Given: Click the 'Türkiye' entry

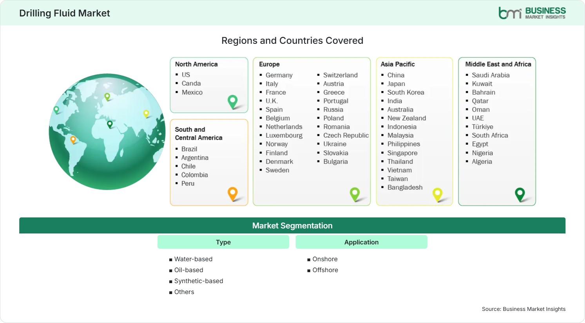Looking at the screenshot, I should [482, 127].
